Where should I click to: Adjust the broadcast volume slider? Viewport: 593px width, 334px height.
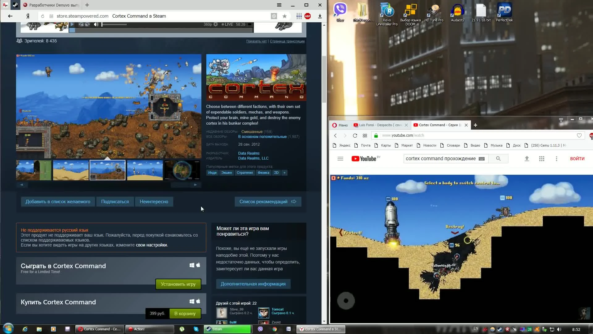click(114, 24)
